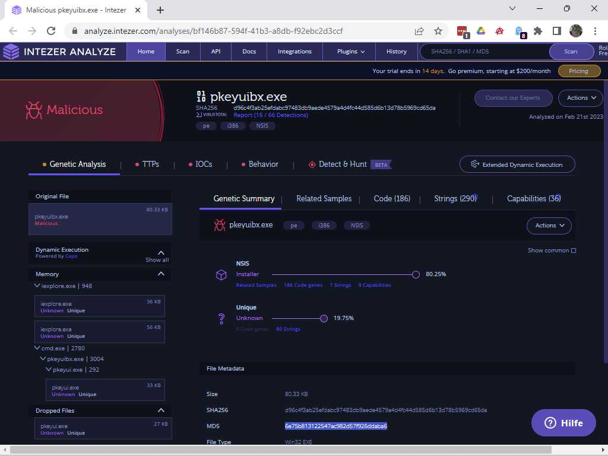Image resolution: width=608 pixels, height=456 pixels.
Task: Click the share page icon in address bar
Action: pyautogui.click(x=419, y=31)
